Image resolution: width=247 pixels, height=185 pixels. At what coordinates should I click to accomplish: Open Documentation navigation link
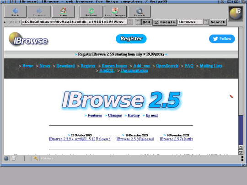[134, 70]
